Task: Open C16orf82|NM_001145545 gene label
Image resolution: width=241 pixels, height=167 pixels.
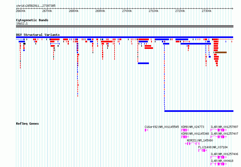Action: [x=162, y=127]
